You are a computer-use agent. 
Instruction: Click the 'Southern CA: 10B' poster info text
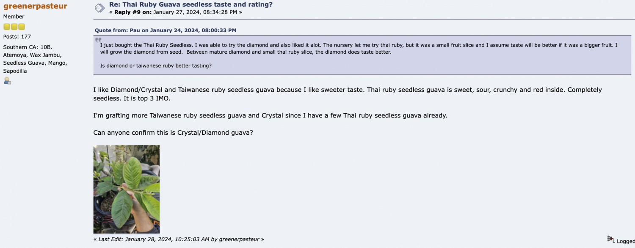click(x=28, y=47)
